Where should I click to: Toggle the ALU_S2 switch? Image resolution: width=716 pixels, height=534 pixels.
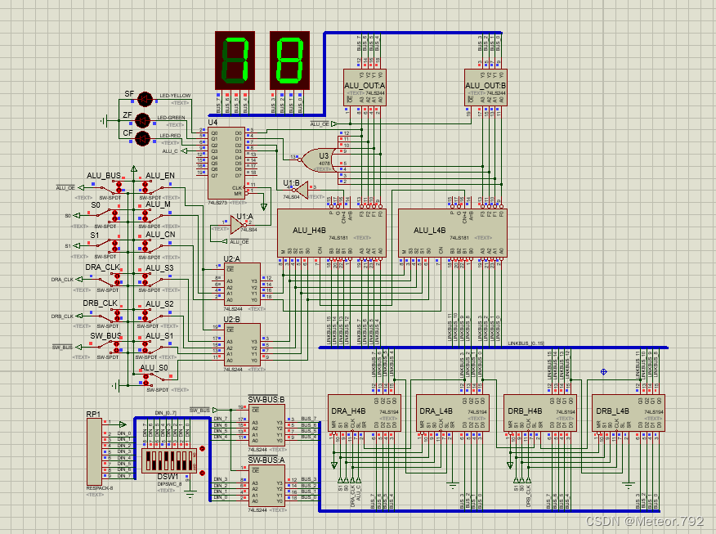tap(154, 316)
